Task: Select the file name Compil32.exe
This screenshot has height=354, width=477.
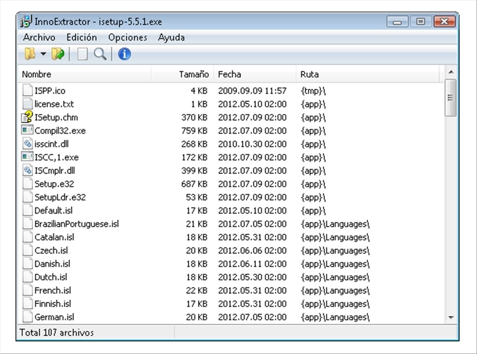Action: click(60, 131)
